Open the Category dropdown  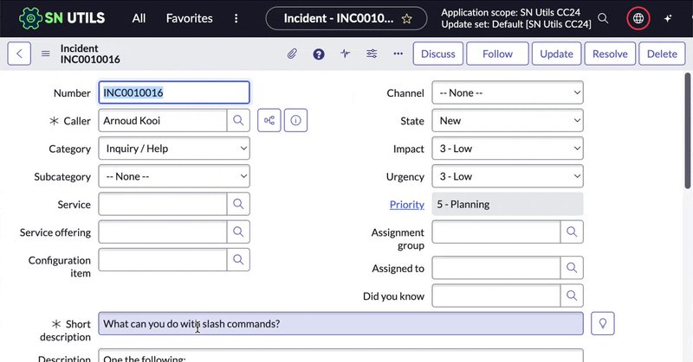point(174,149)
